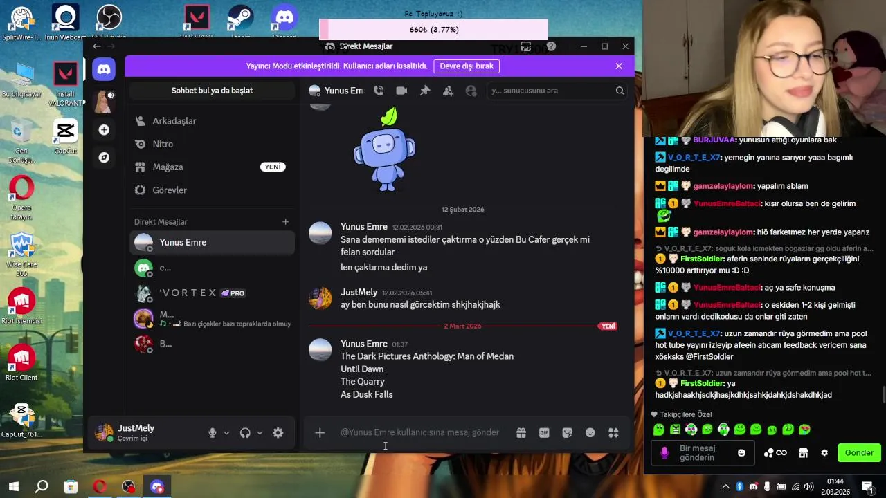Go back with Discord title bar arrow

[x=97, y=46]
